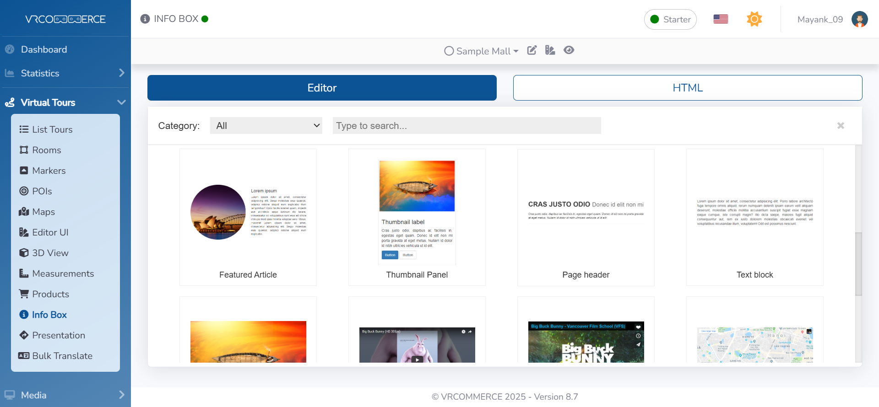The width and height of the screenshot is (879, 407).
Task: Select the Editor tab
Action: pyautogui.click(x=322, y=88)
